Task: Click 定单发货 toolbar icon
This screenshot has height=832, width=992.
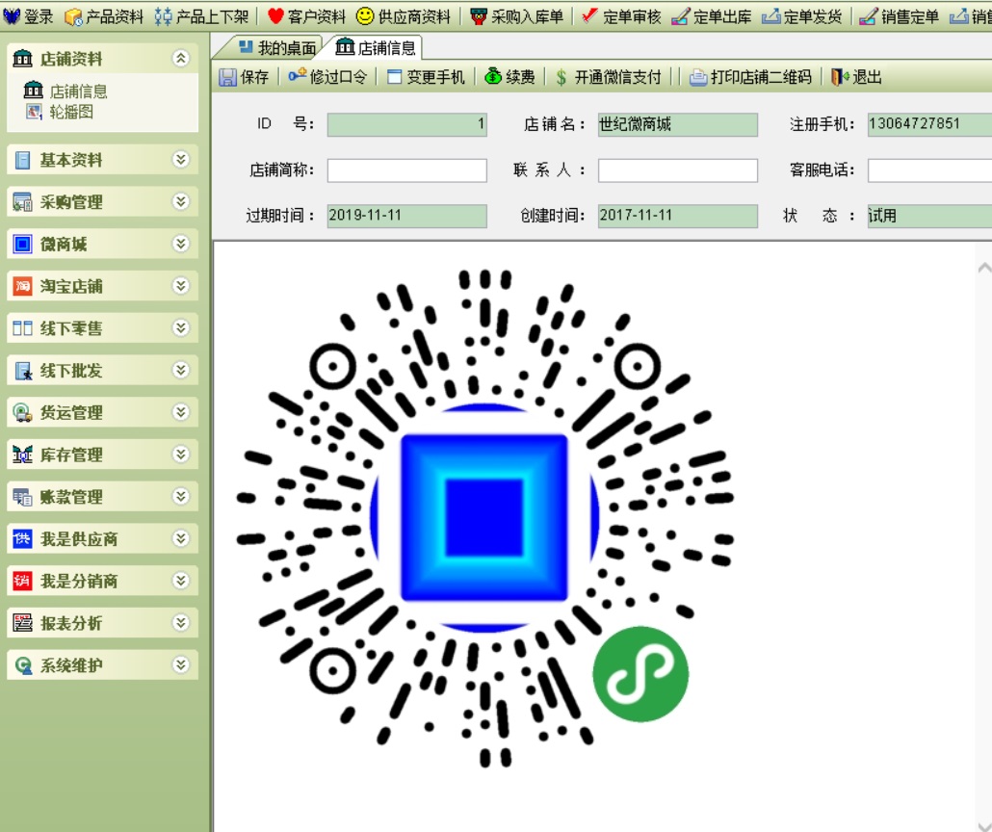Action: 770,16
